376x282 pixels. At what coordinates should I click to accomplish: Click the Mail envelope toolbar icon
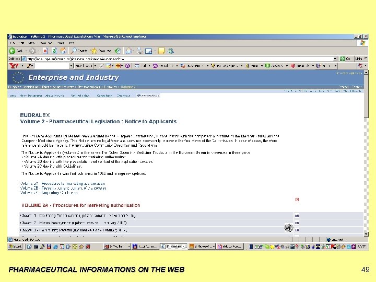click(x=129, y=51)
